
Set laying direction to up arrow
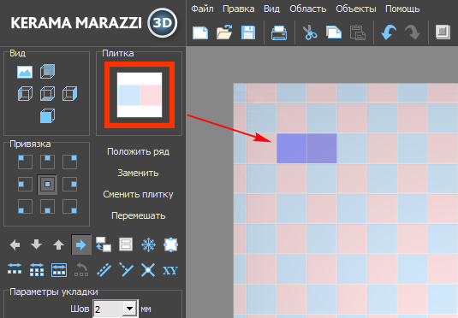[x=58, y=244]
